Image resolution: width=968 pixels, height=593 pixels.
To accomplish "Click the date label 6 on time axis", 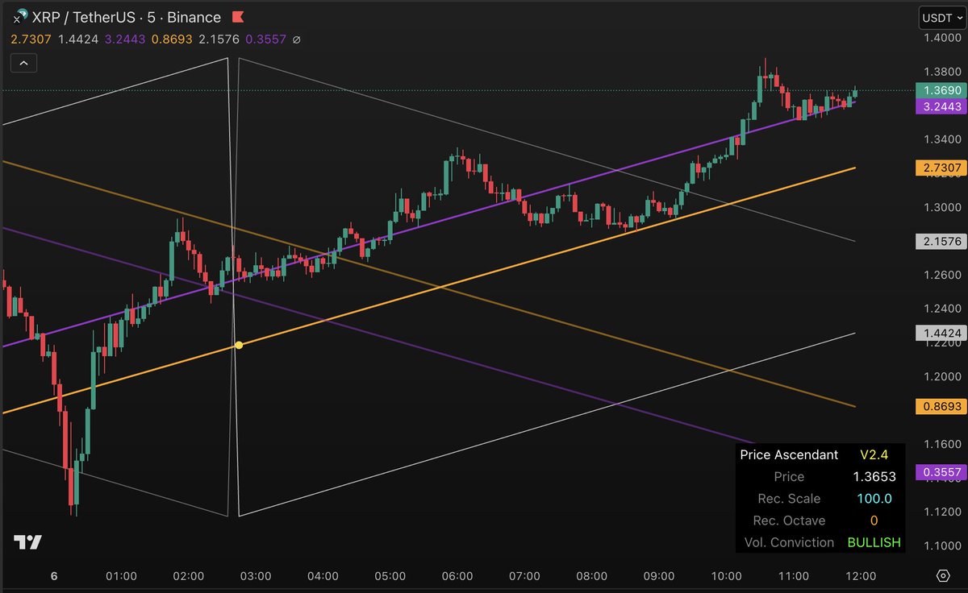I will pyautogui.click(x=54, y=576).
